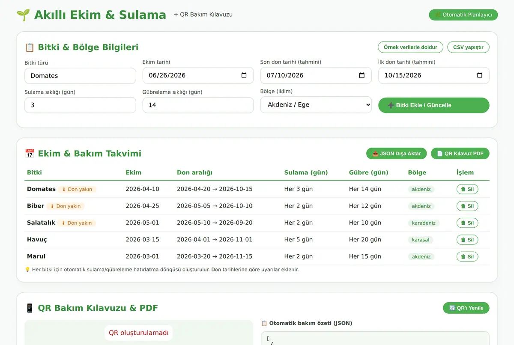
Task: Select the Havuç plant name
Action: pyautogui.click(x=37, y=240)
